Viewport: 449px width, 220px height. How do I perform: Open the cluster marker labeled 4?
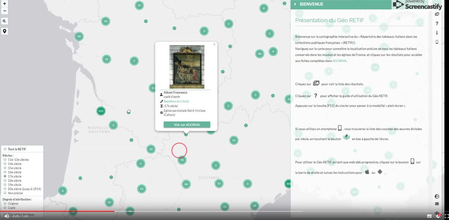click(273, 51)
